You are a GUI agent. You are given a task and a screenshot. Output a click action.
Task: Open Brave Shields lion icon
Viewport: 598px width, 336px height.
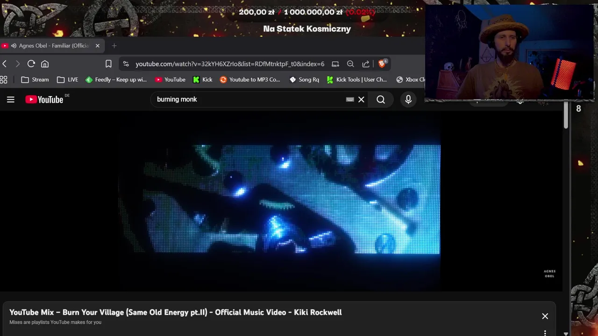click(382, 64)
